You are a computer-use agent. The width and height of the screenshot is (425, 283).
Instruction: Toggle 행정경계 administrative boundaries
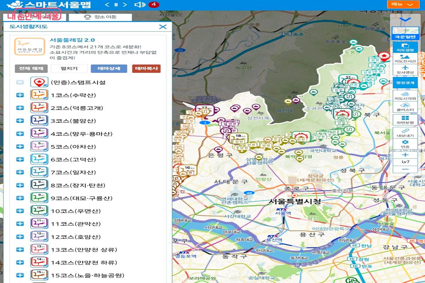[406, 82]
